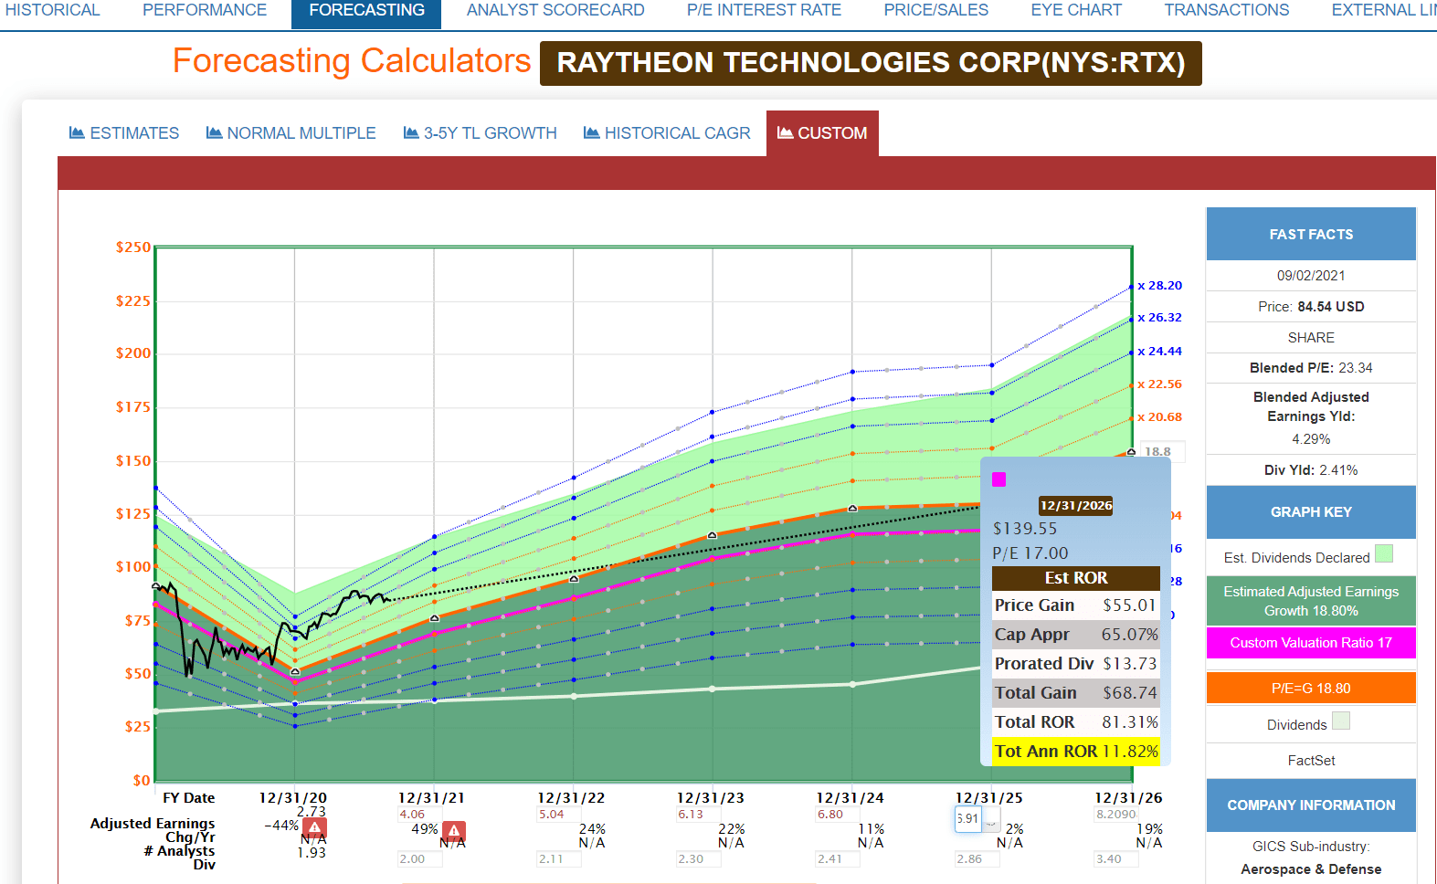Toggle the P/E=G 18.80 key

[1311, 688]
